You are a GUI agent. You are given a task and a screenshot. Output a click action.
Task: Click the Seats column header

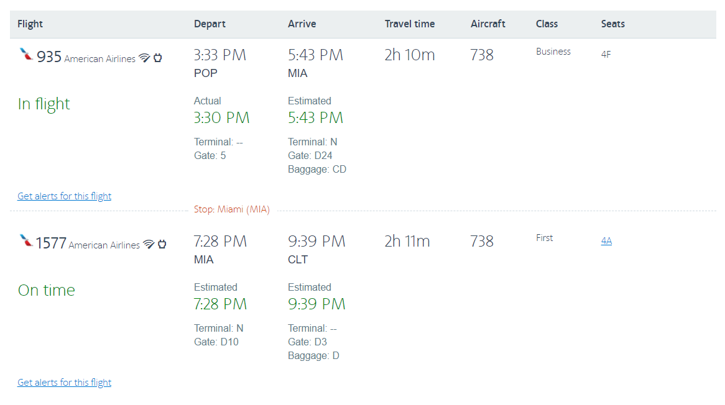[612, 24]
